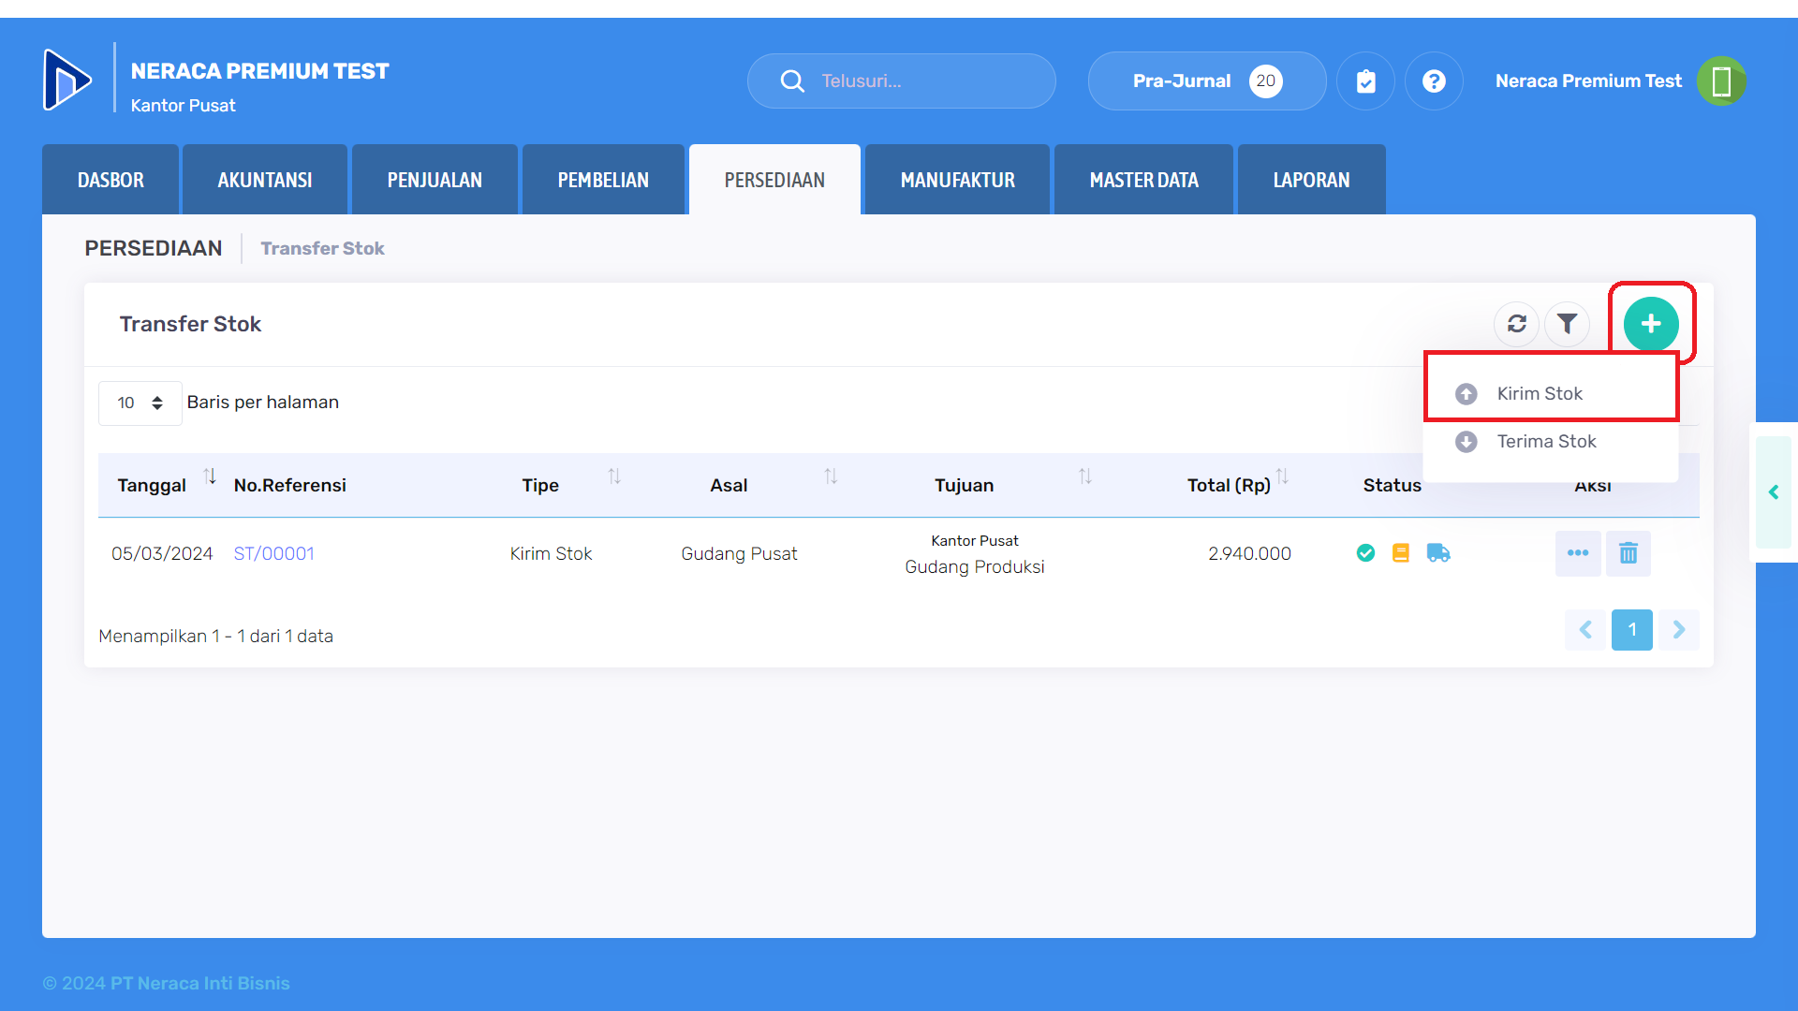
Task: Click the No.Referensi column header
Action: [x=290, y=485]
